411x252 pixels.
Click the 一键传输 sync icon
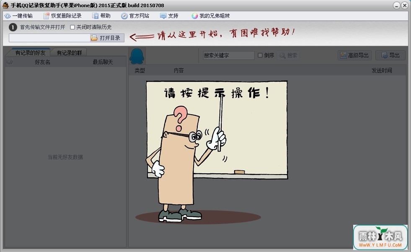8,16
